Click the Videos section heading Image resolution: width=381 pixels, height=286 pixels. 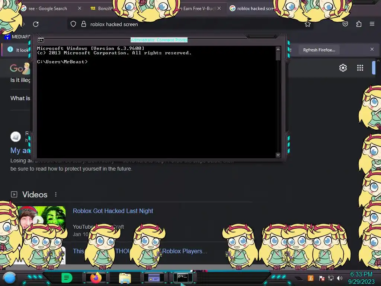pos(35,194)
